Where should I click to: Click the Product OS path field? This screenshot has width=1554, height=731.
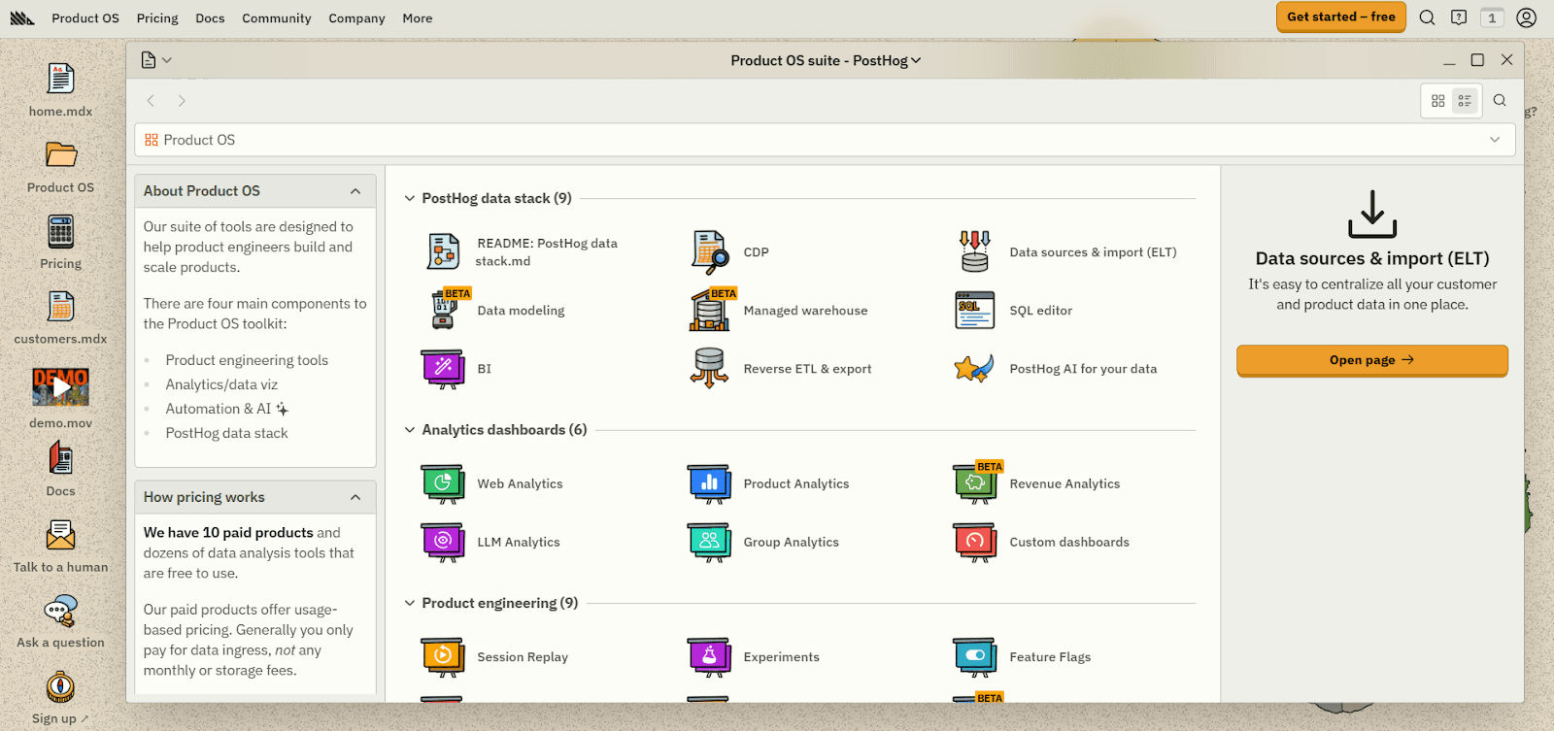825,140
